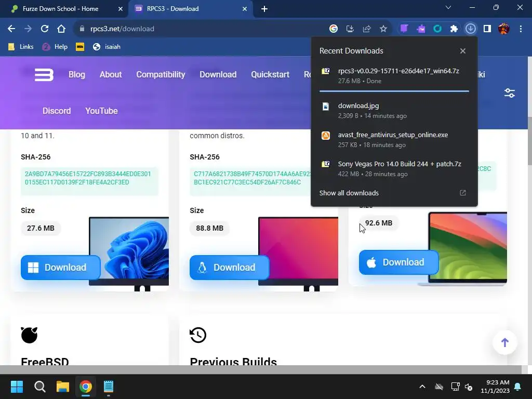This screenshot has height=399, width=532.
Task: Open the purple bookmark extension icon
Action: (x=404, y=29)
